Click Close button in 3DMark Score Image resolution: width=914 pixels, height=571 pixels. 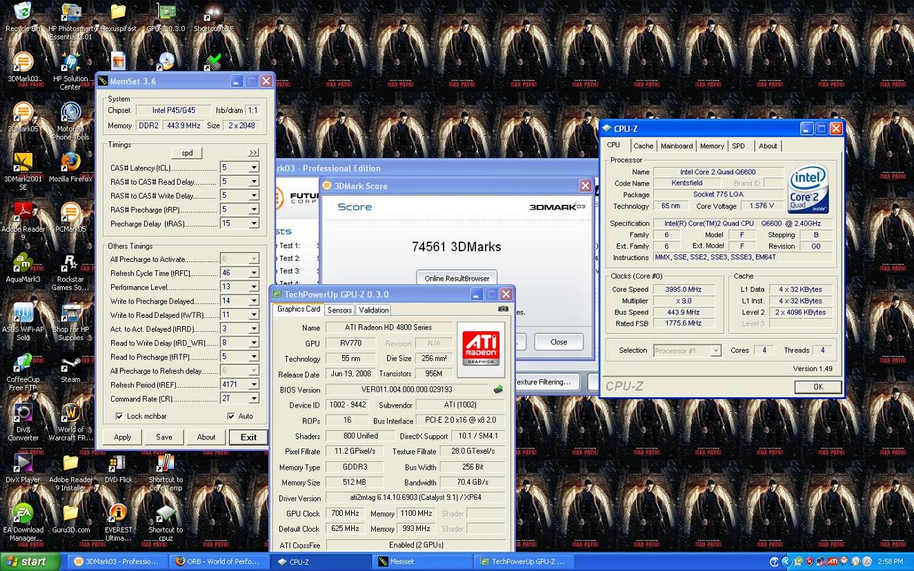coord(559,342)
